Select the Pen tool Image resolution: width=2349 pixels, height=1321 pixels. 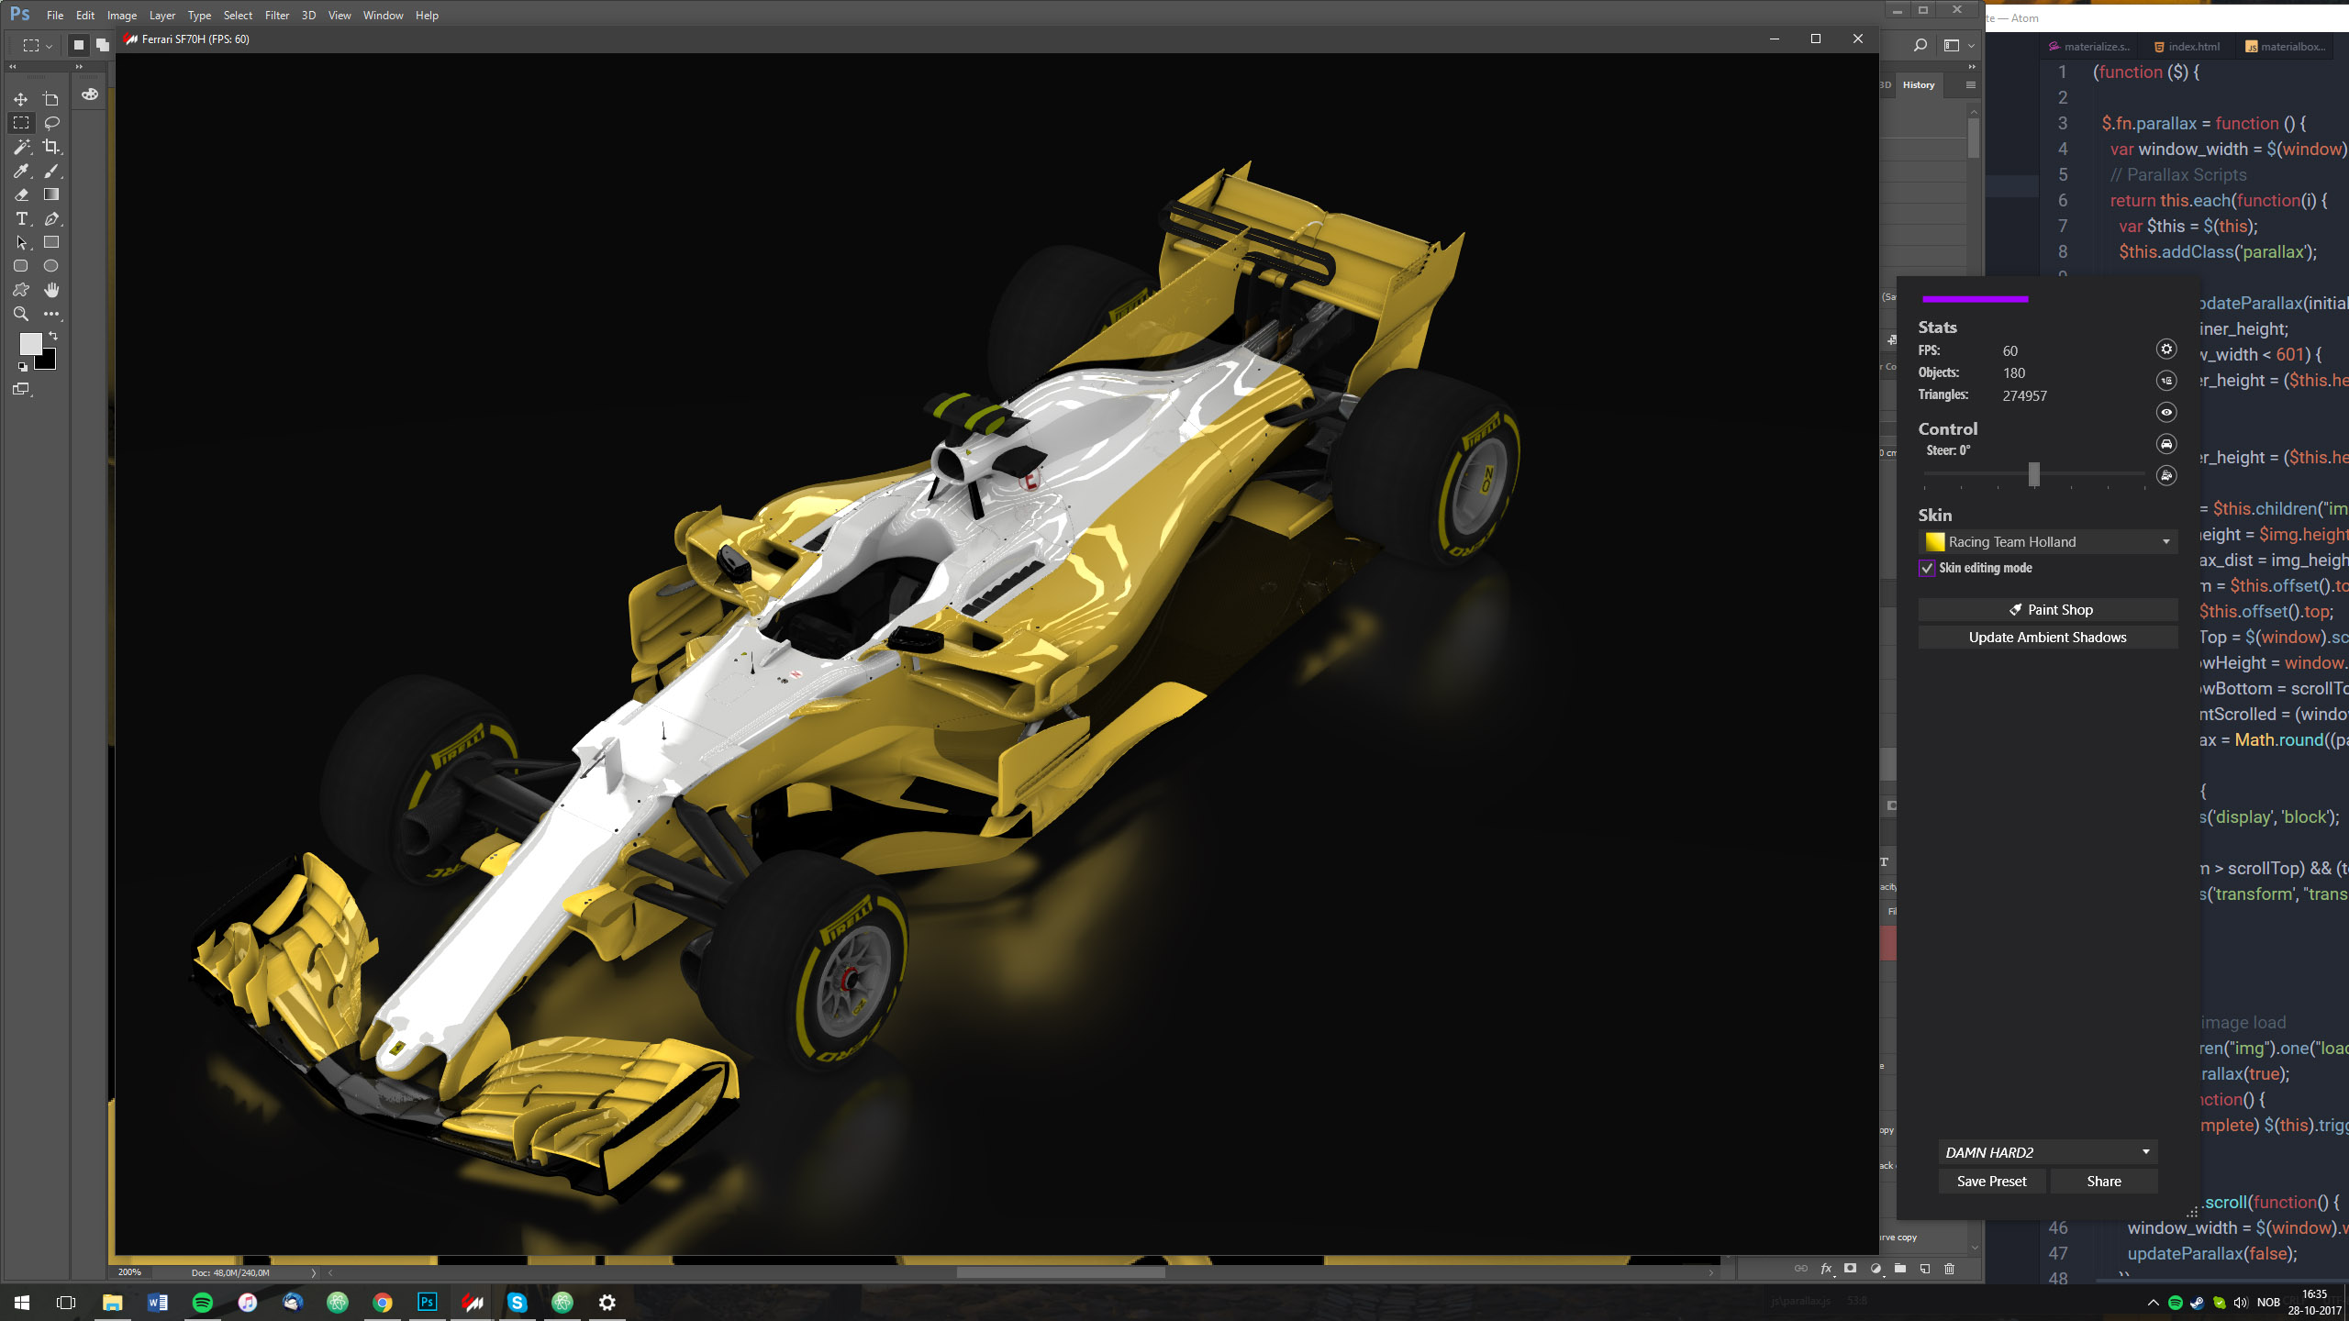click(x=51, y=218)
